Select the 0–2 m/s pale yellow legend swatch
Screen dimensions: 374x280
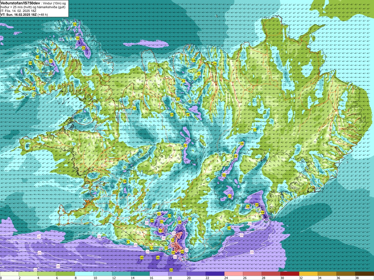pos(9,274)
